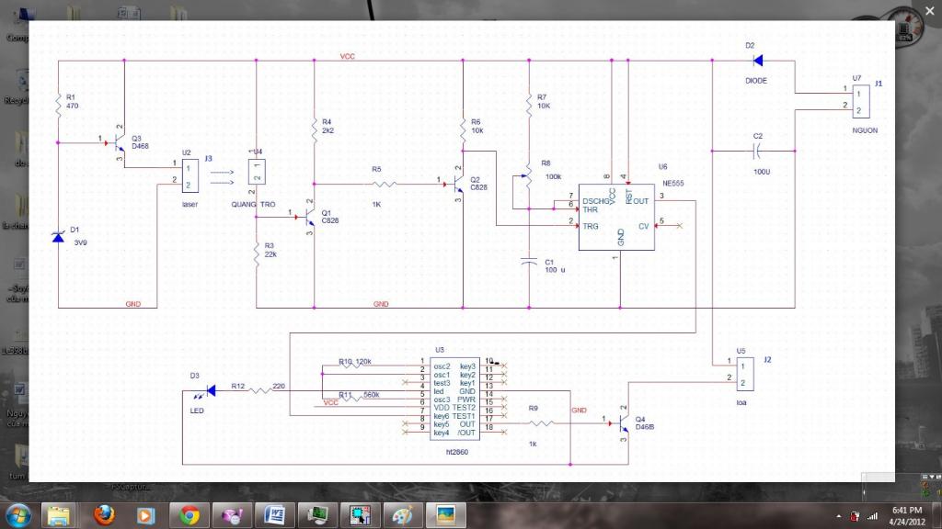
Task: Select the loa connector label
Action: tap(741, 402)
